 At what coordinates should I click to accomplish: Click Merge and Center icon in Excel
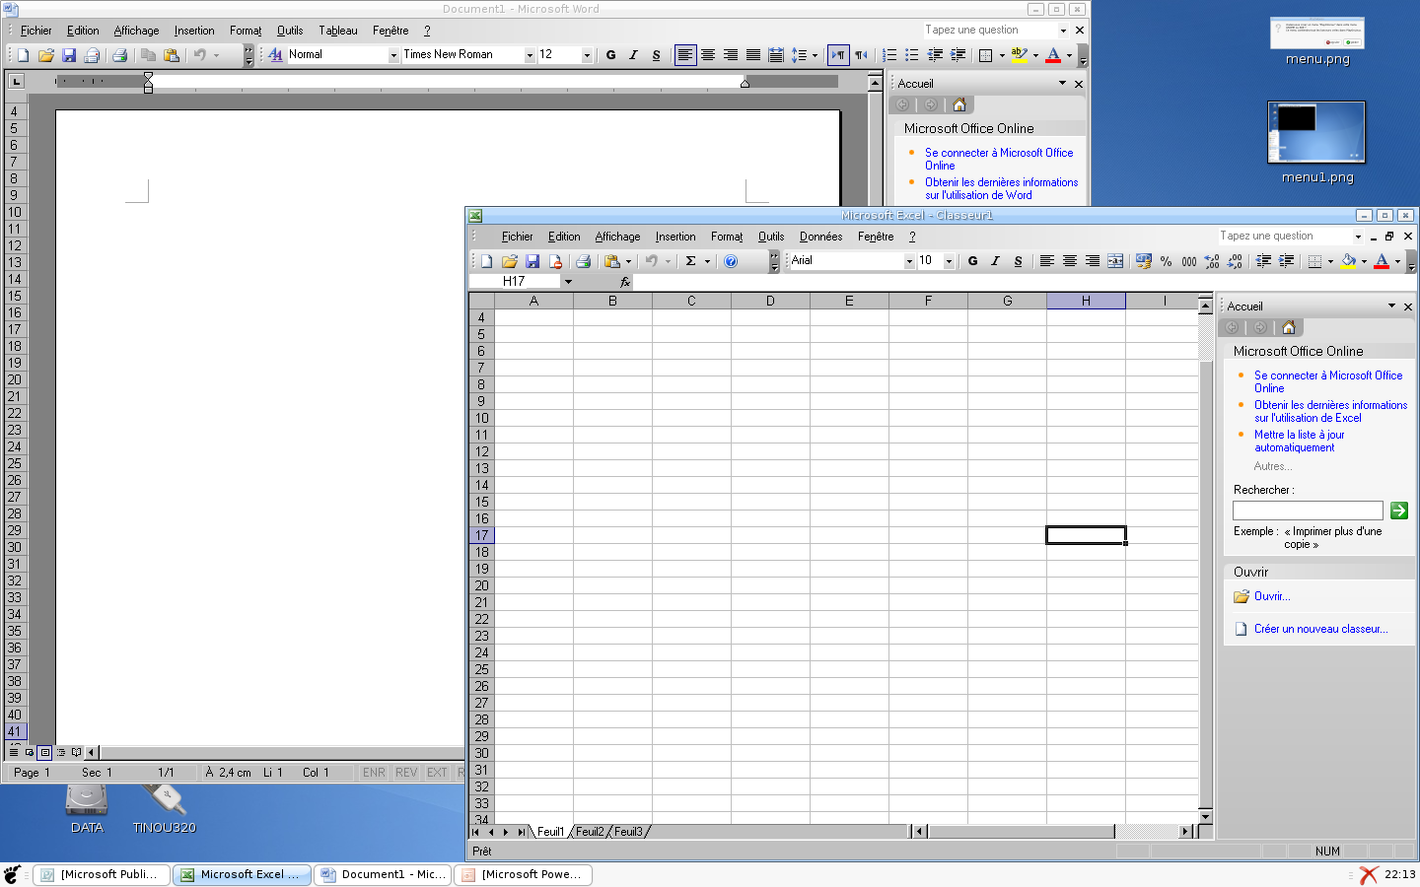(x=1115, y=261)
